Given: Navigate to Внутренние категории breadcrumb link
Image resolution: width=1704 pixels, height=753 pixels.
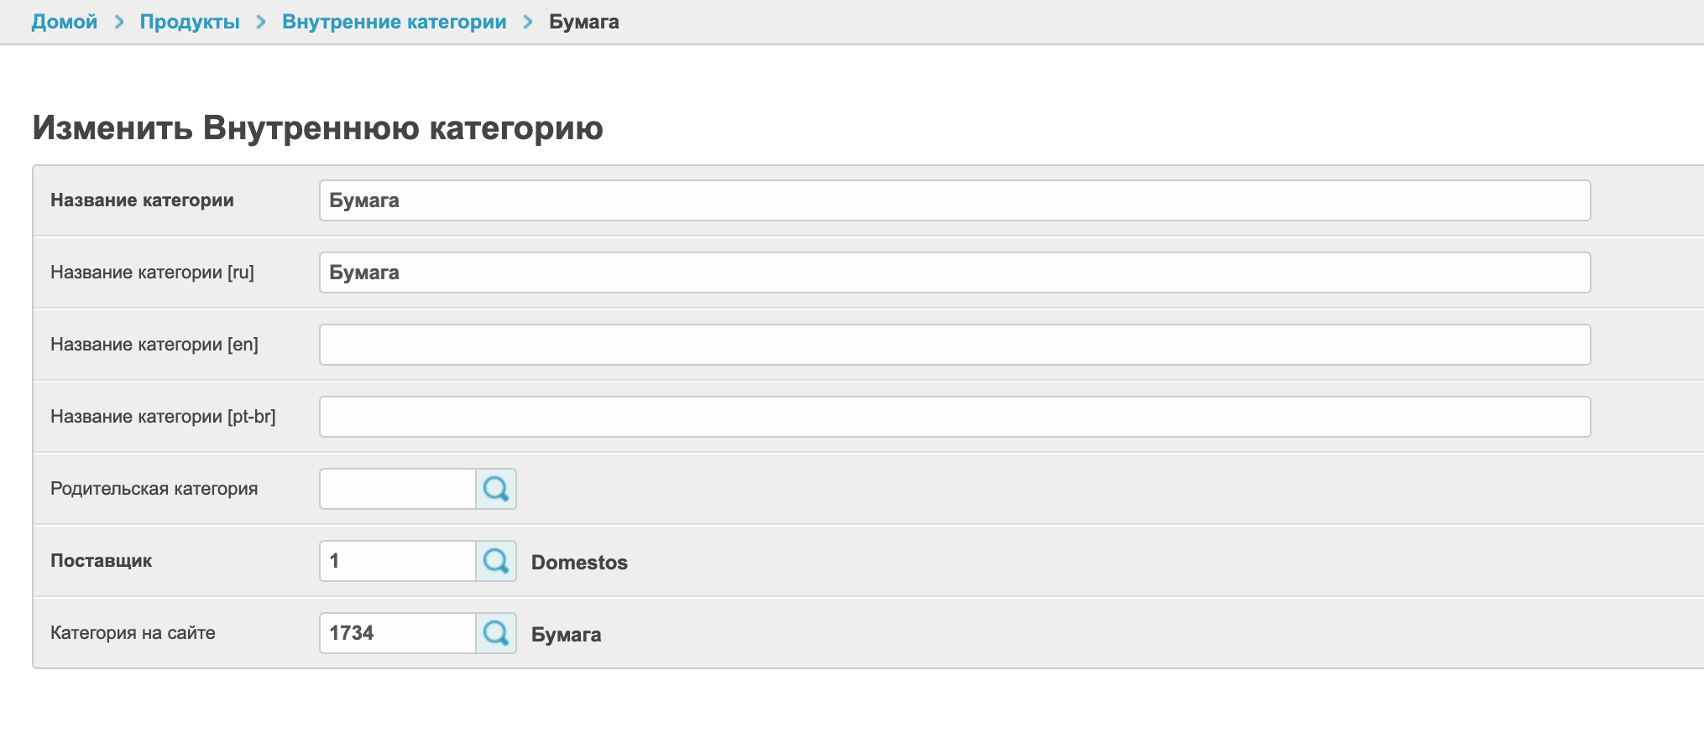Looking at the screenshot, I should pos(395,22).
